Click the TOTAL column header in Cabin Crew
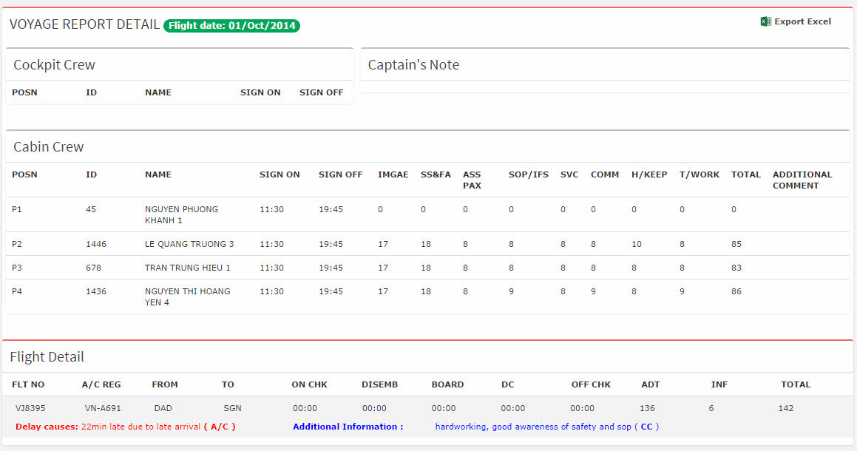 745,174
